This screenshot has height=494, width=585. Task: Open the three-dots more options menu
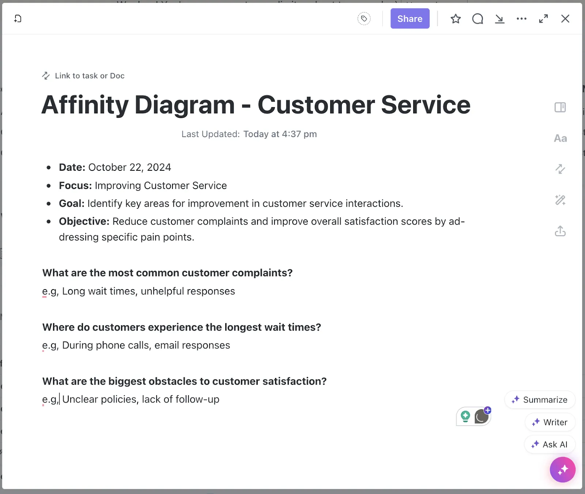point(521,18)
